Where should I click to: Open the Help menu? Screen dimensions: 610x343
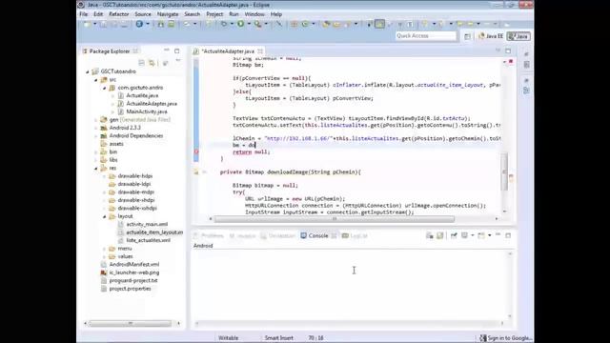pyautogui.click(x=276, y=14)
